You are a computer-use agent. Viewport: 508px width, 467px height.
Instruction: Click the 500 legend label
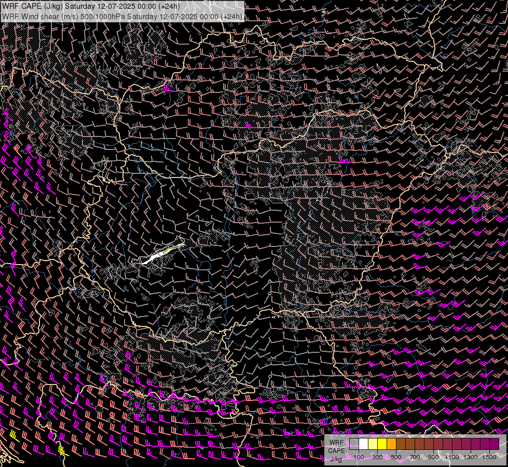pyautogui.click(x=396, y=457)
